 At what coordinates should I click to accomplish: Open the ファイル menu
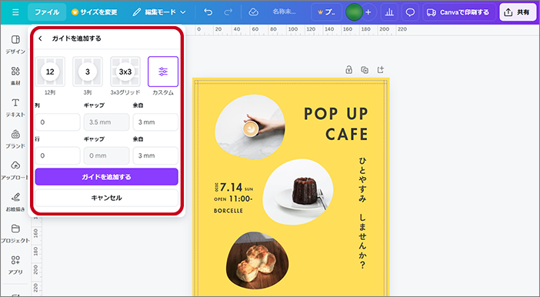point(47,12)
